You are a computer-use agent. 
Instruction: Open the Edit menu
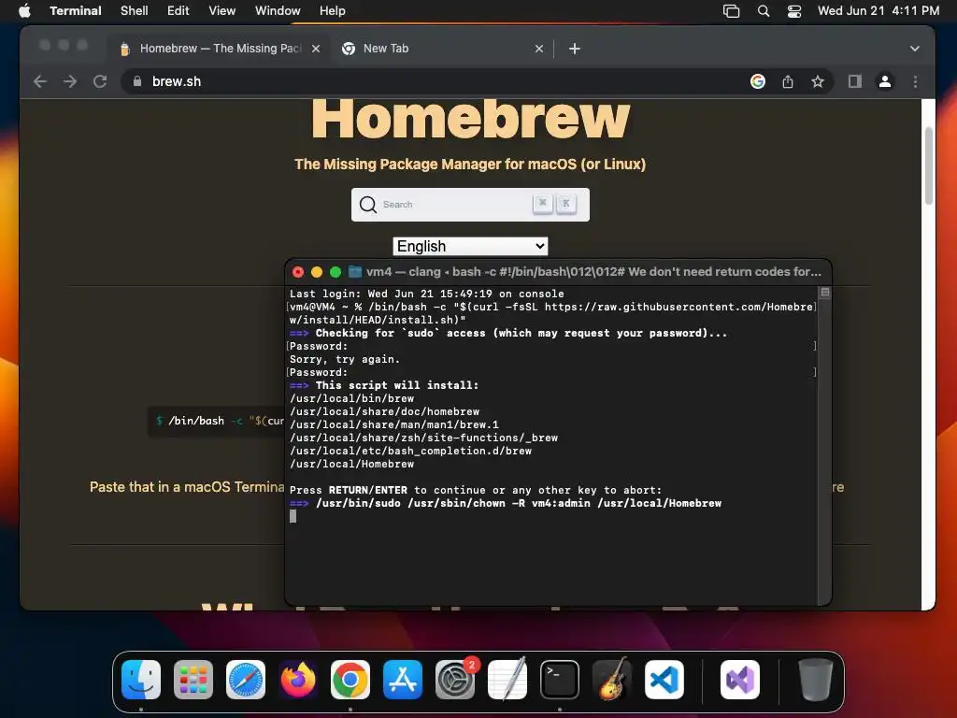179,11
